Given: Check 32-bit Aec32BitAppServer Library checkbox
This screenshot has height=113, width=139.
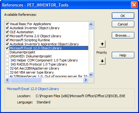Looking at the screenshot, I should [x=7, y=68].
